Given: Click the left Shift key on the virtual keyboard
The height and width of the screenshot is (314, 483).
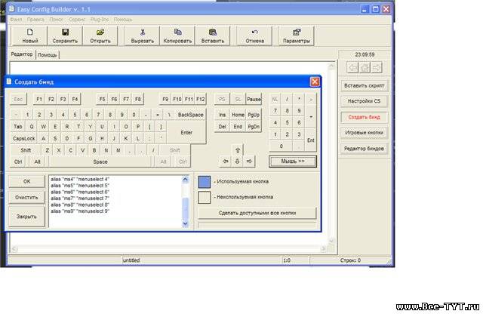Looking at the screenshot, I should point(26,150).
